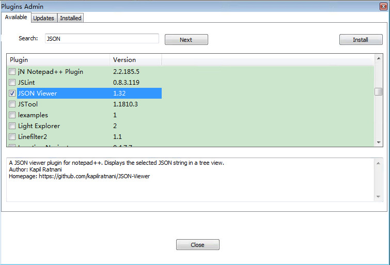The height and width of the screenshot is (265, 390).
Task: Switch to the Installed tab
Action: click(x=71, y=18)
